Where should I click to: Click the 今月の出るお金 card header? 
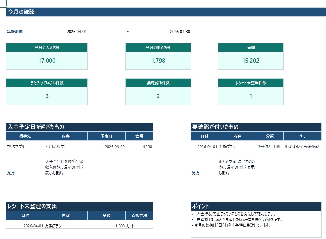[x=158, y=47]
